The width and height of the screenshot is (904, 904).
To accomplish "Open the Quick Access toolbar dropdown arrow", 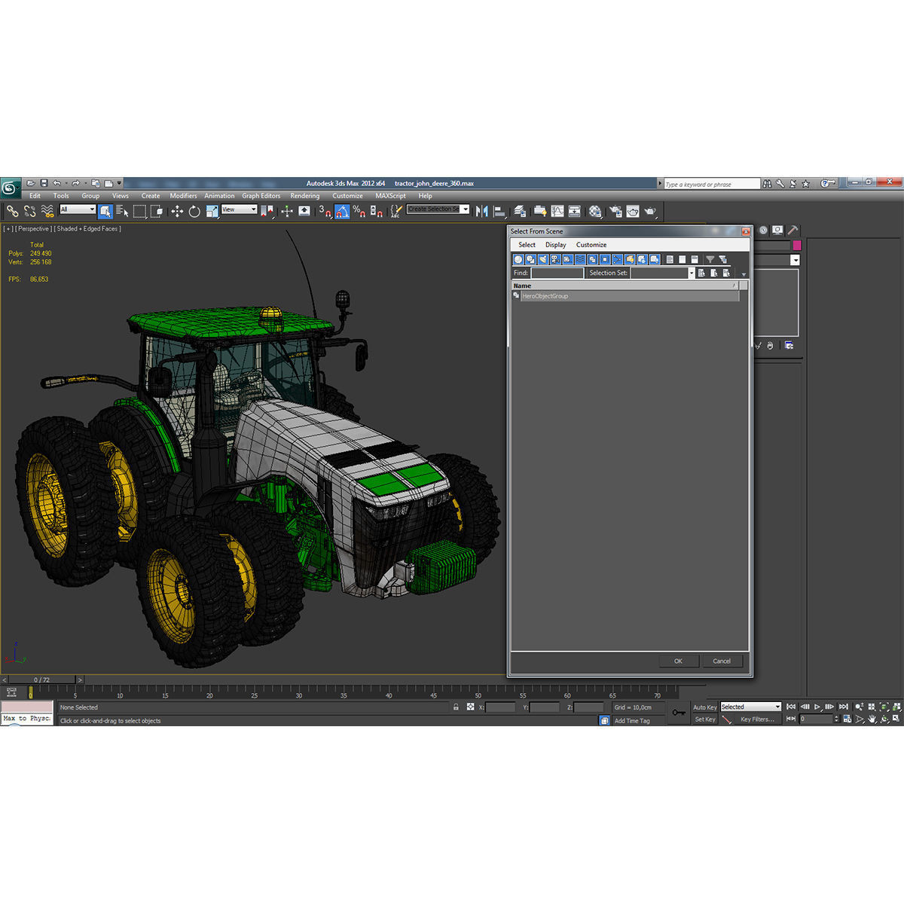I will click(x=119, y=183).
